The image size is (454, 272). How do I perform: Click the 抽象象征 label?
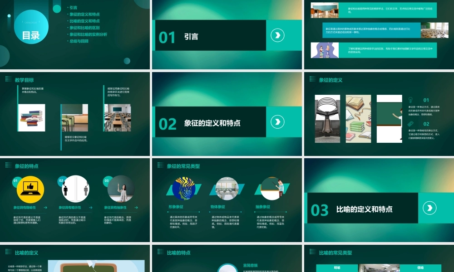[263, 207]
